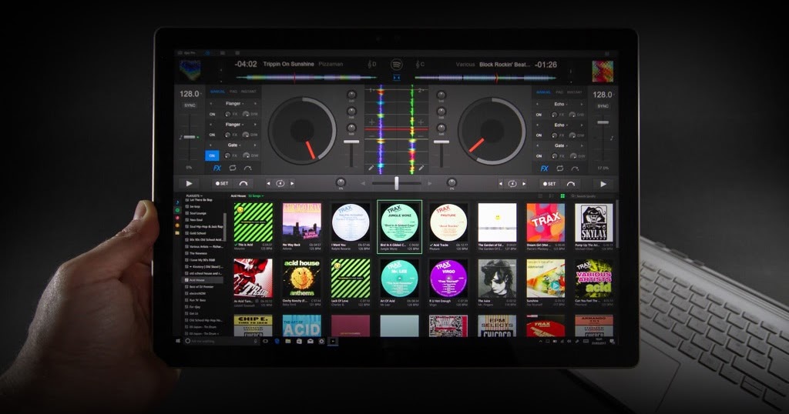Open the cue points arc icon beside left deck loop
789x414 pixels.
tap(247, 169)
